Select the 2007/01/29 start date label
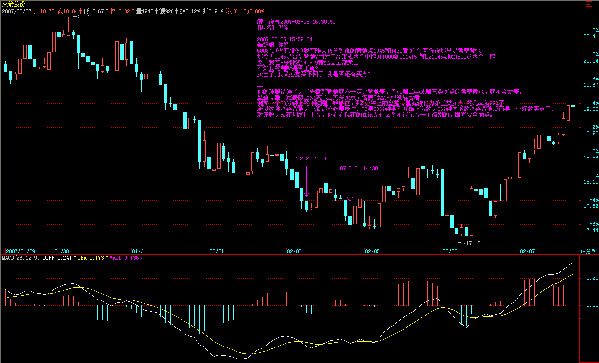599x363 pixels. pos(20,251)
